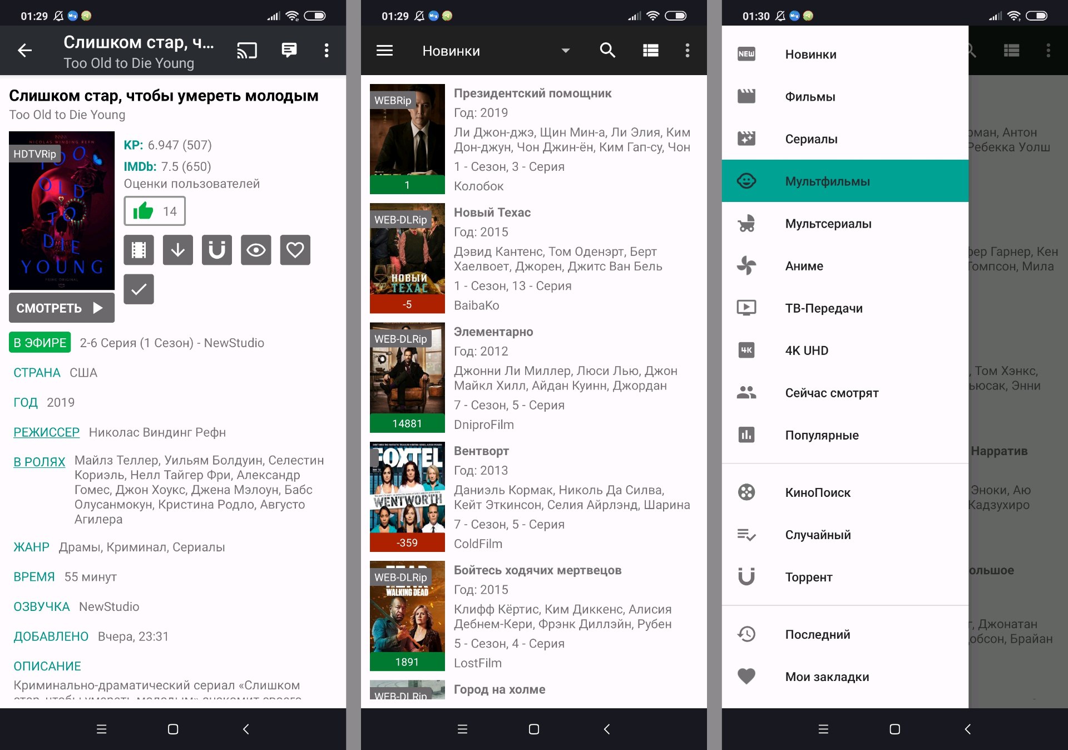Select Мультсериалы in side drawer
1068x750 pixels.
[845, 224]
